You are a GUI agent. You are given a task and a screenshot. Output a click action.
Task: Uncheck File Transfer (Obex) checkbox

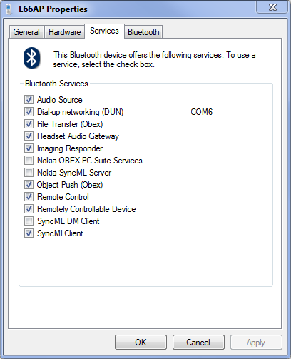point(29,124)
